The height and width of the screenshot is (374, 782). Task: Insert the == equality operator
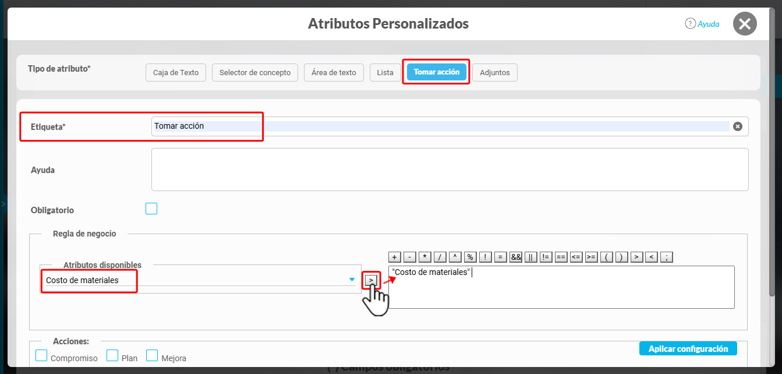coord(561,257)
